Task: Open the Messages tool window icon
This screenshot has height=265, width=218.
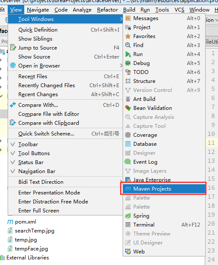Action: 128,18
